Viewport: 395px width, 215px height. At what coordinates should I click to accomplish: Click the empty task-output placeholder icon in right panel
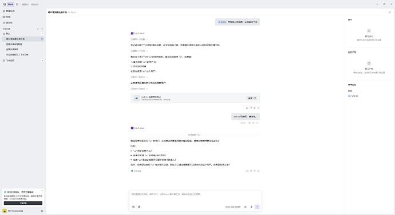pos(369,63)
